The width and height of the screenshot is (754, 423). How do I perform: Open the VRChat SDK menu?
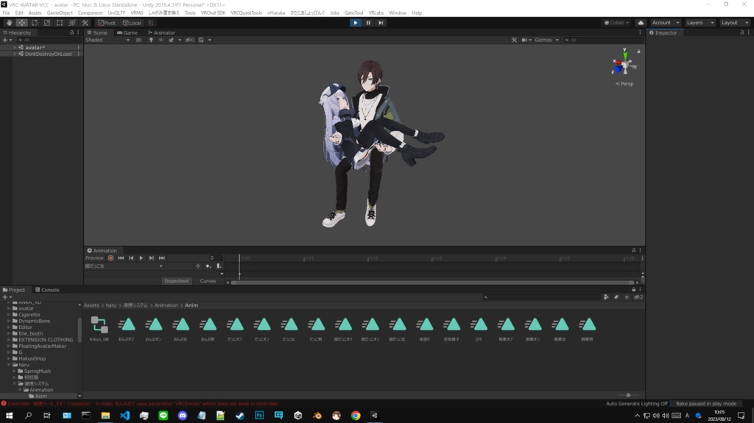(x=213, y=13)
